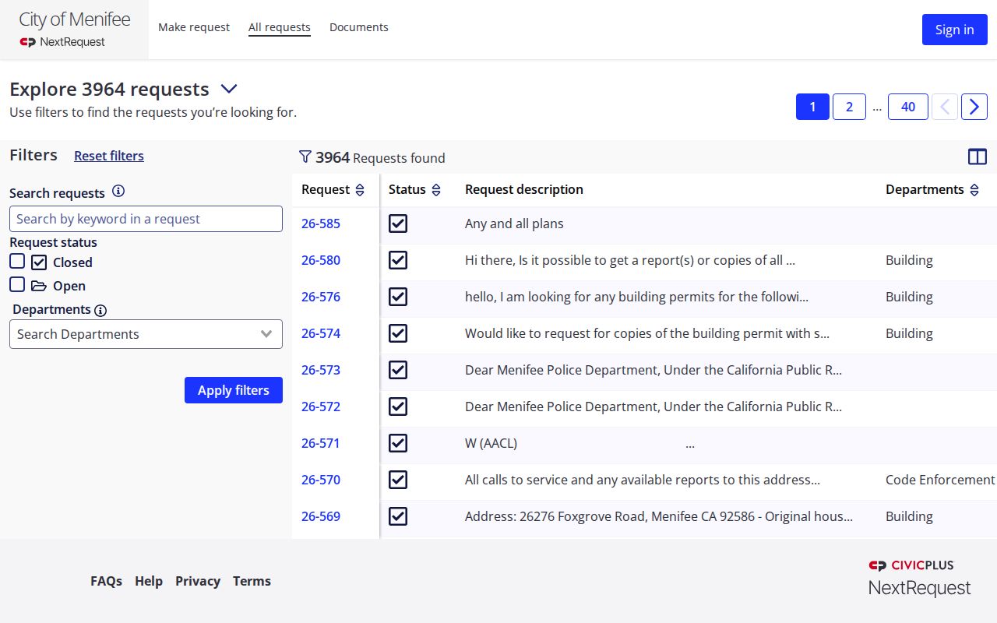Jump to page 40

[908, 107]
